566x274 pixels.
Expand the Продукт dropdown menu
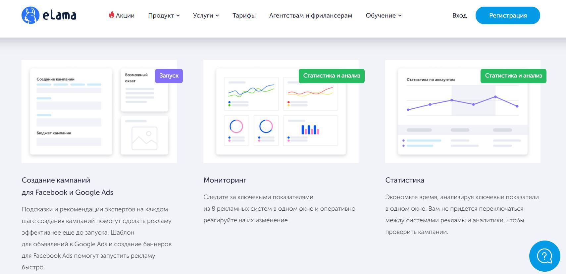pyautogui.click(x=164, y=16)
